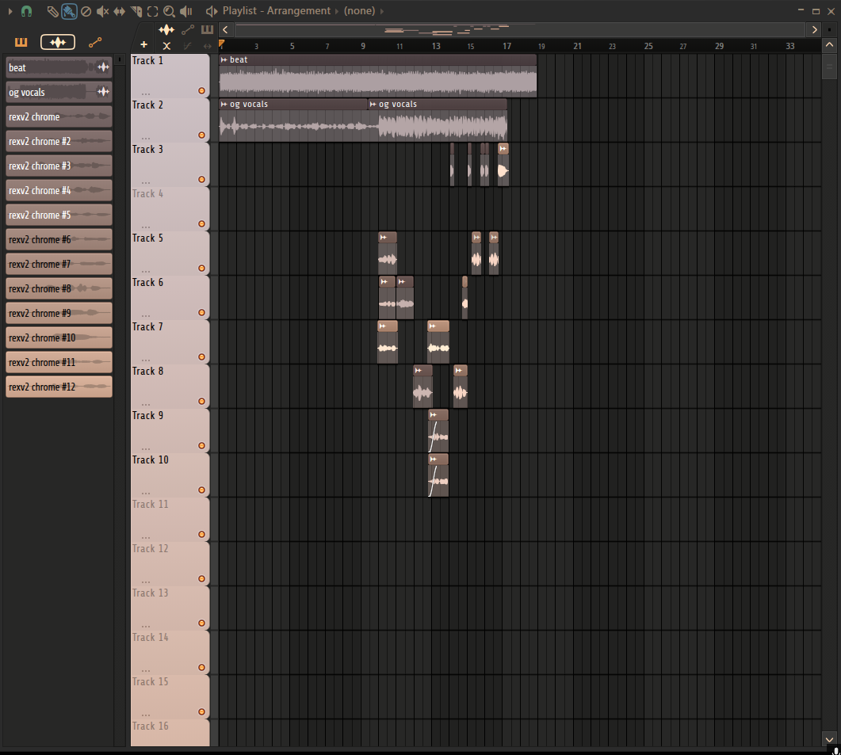
Task: Focus audio clips in the playlist header
Action: (166, 30)
